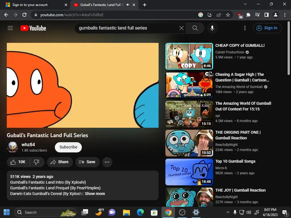Share this page from the address bar
The width and height of the screenshot is (291, 218).
[219, 15]
